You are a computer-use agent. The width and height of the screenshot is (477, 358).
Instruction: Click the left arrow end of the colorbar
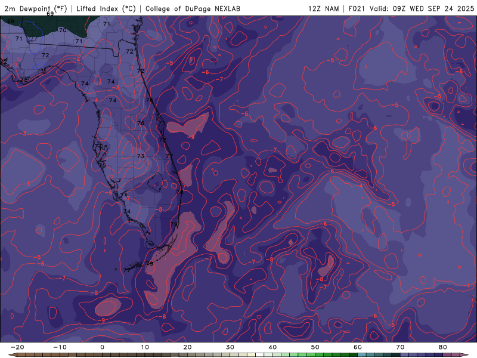pos(12,355)
